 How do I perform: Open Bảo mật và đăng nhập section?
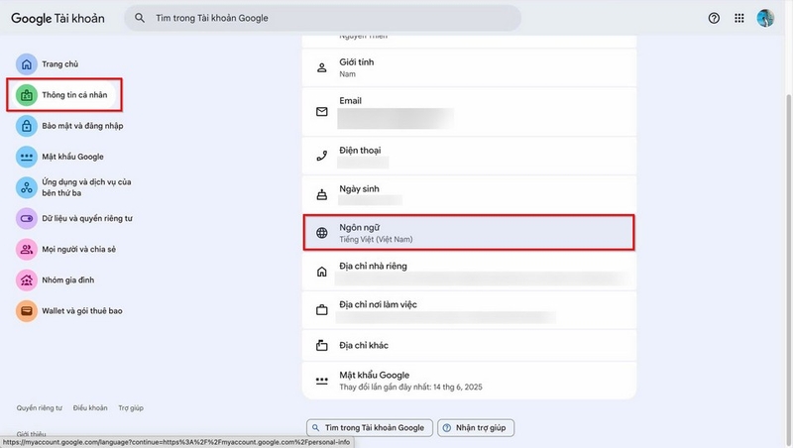(x=82, y=126)
